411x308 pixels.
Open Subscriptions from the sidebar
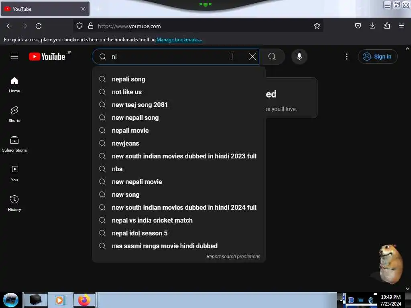14,144
